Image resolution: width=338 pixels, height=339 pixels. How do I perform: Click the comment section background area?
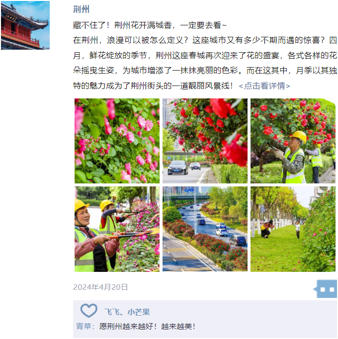(x=205, y=319)
